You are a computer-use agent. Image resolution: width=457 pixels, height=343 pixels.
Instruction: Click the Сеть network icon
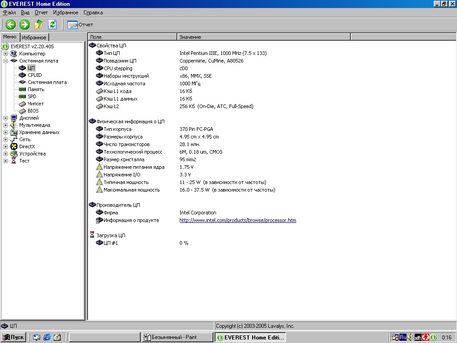pyautogui.click(x=14, y=139)
